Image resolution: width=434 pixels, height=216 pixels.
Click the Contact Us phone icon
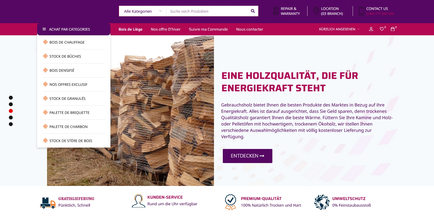click(361, 11)
